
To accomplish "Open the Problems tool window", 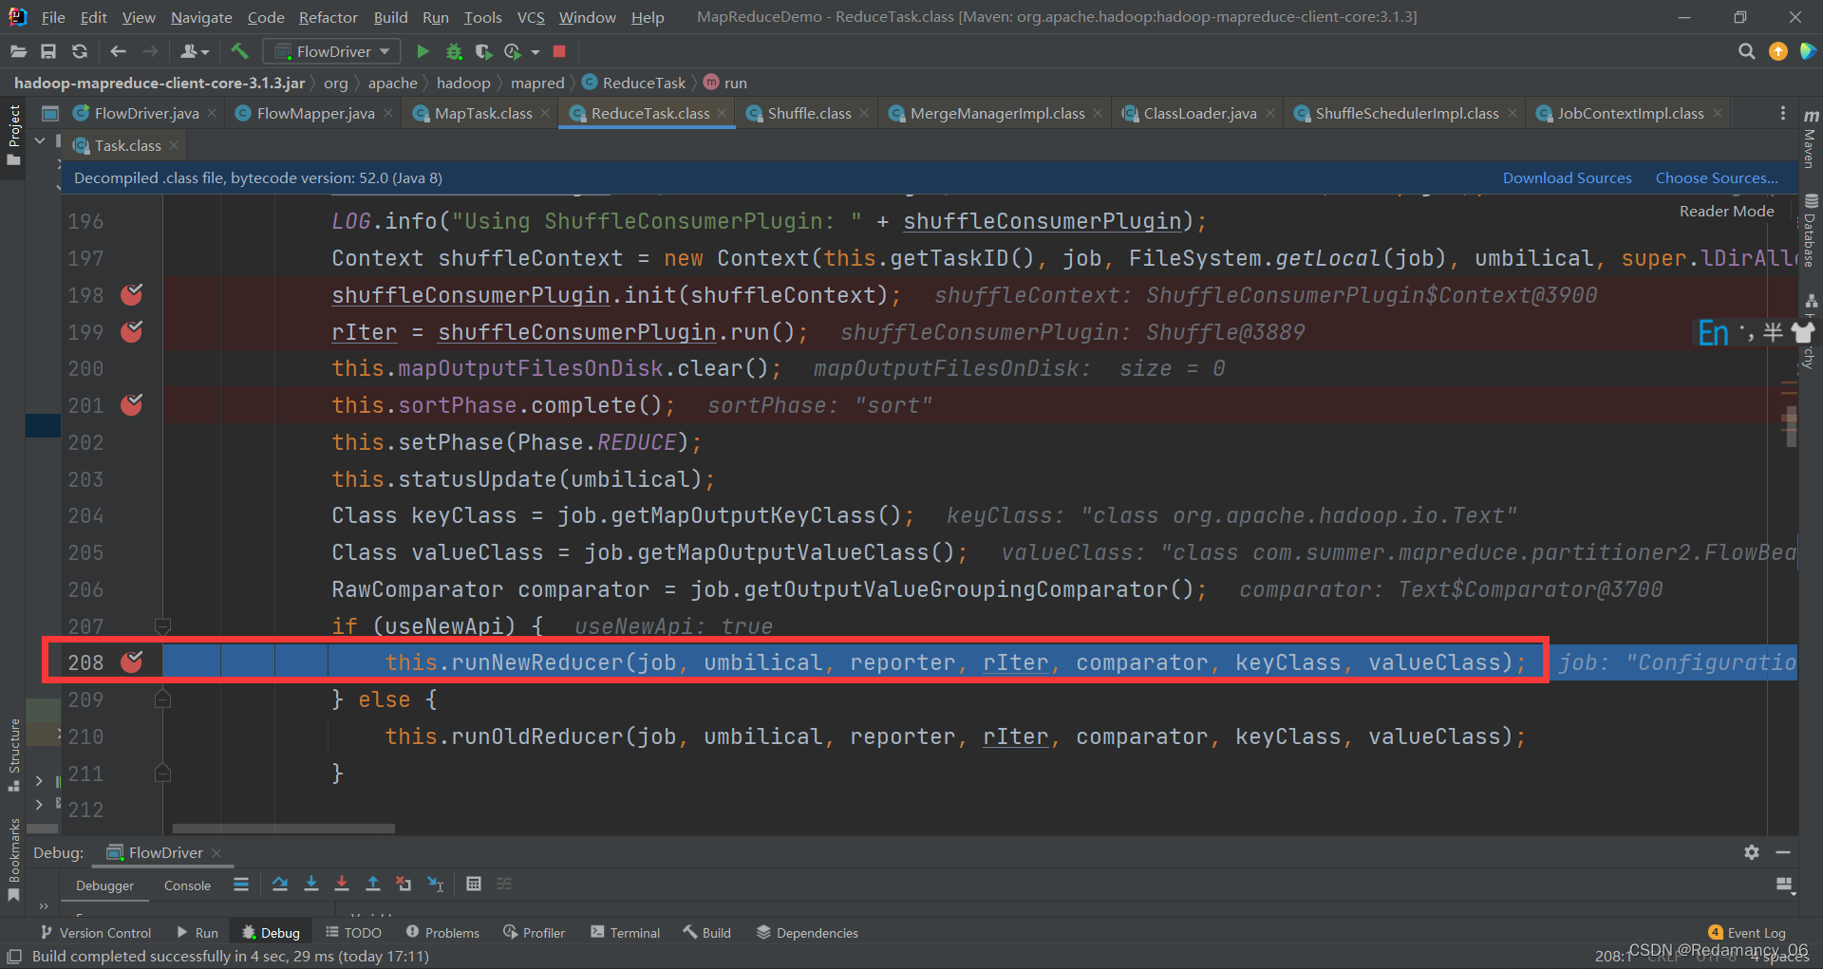I will 442,933.
